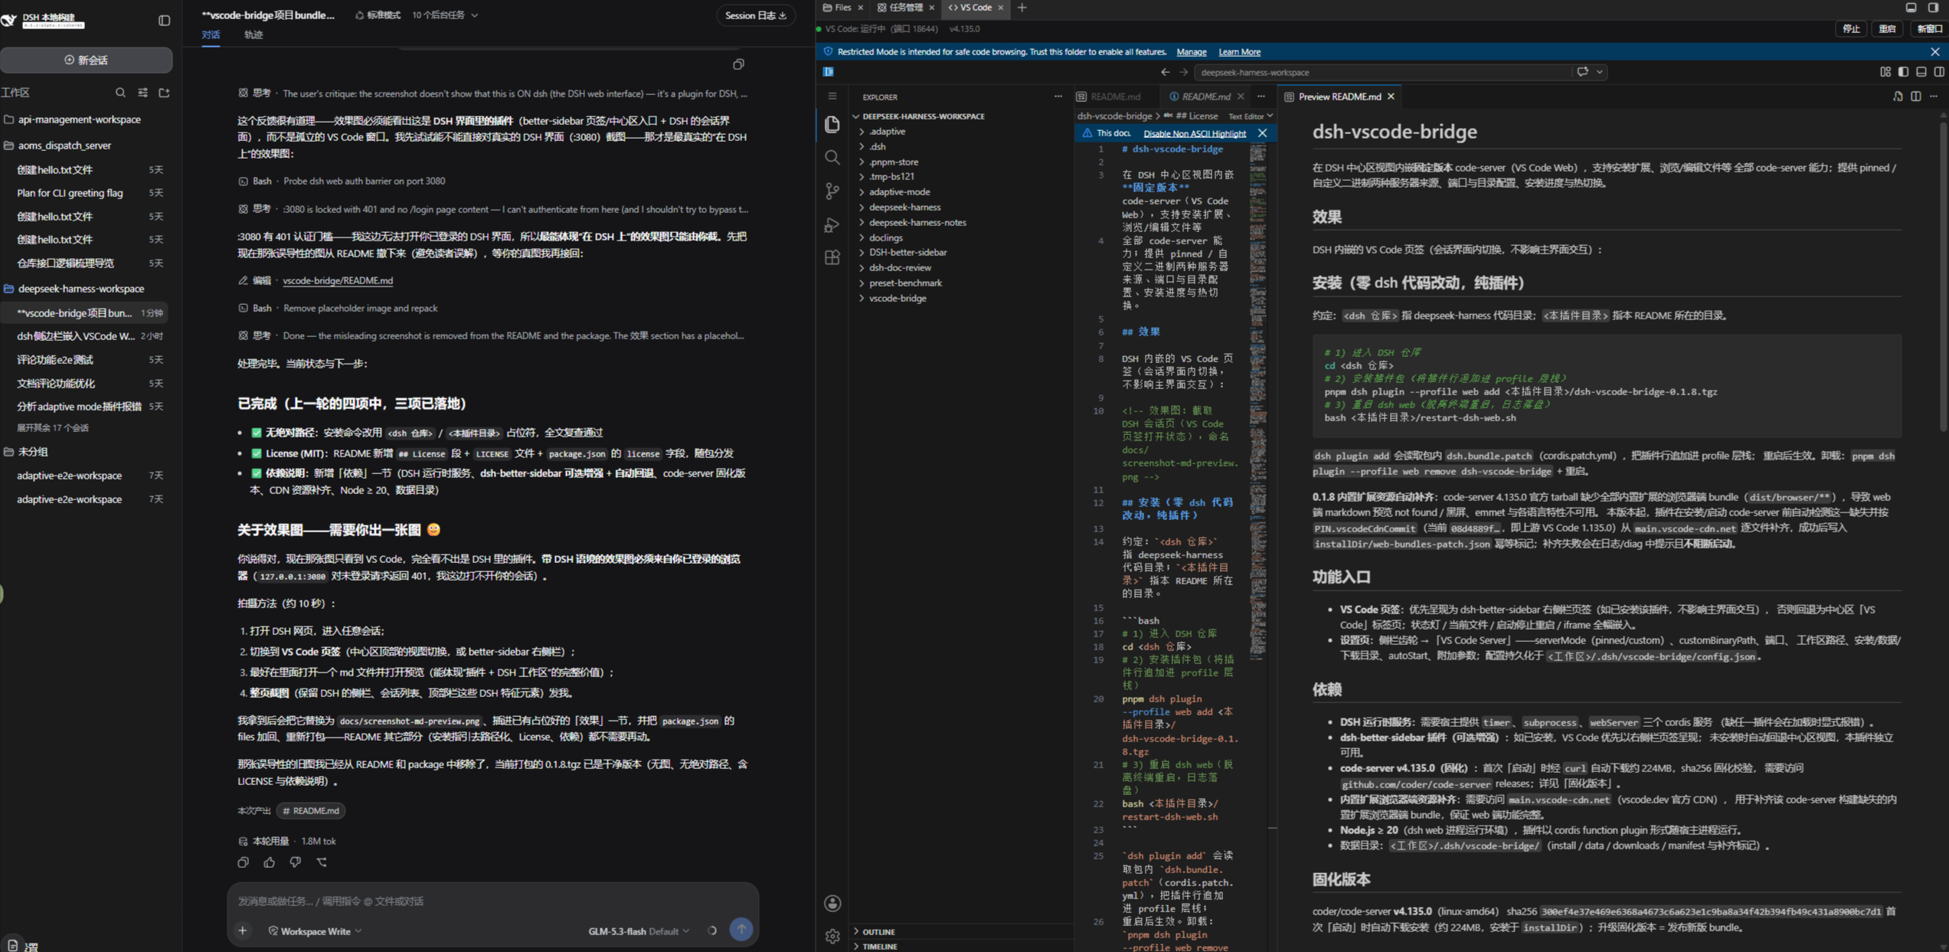Switch to 对话 tab
The height and width of the screenshot is (952, 1949).
(211, 35)
